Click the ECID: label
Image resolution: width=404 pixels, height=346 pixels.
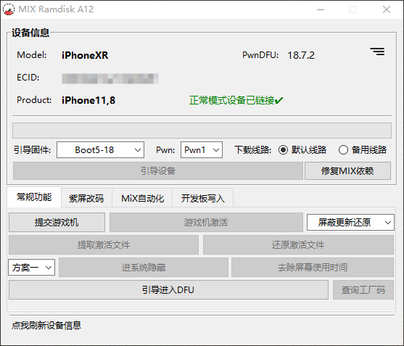pyautogui.click(x=28, y=78)
